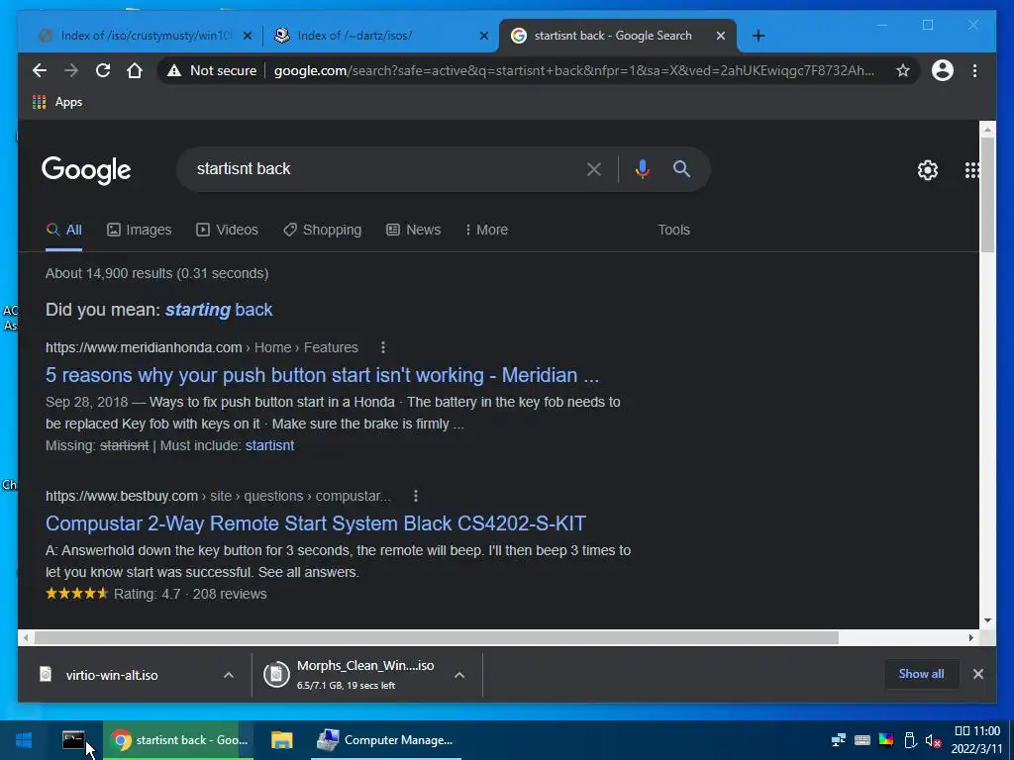Click in the Google search input field
This screenshot has width=1014, height=760.
point(381,169)
